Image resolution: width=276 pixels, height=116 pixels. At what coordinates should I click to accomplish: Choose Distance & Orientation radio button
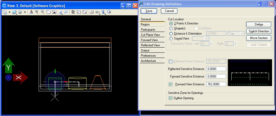171,34
